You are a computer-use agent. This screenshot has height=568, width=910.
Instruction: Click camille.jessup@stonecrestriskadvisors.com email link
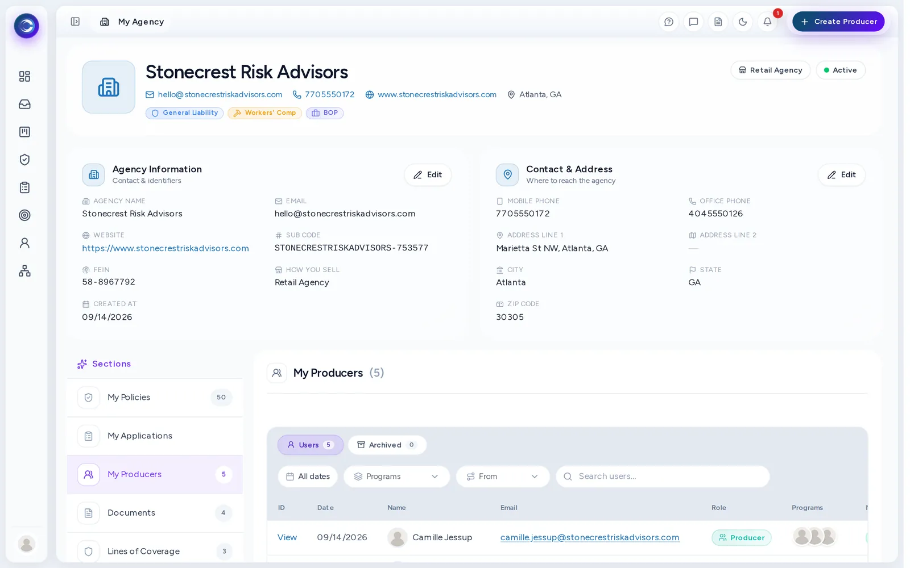(590, 537)
